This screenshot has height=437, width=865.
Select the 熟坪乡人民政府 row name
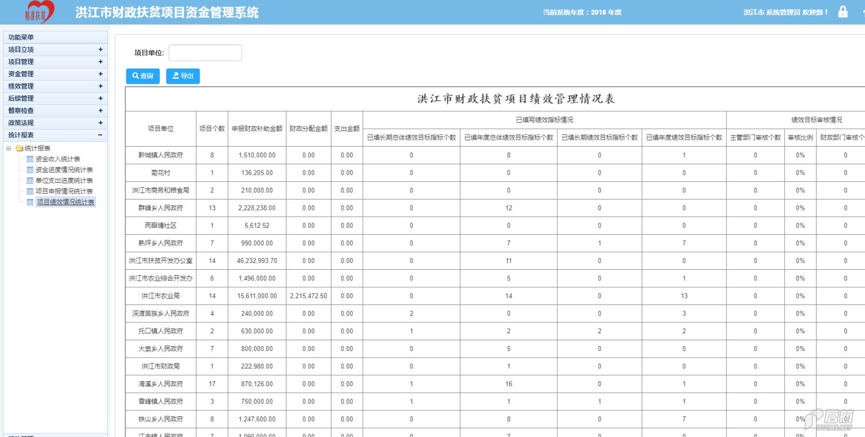point(161,243)
